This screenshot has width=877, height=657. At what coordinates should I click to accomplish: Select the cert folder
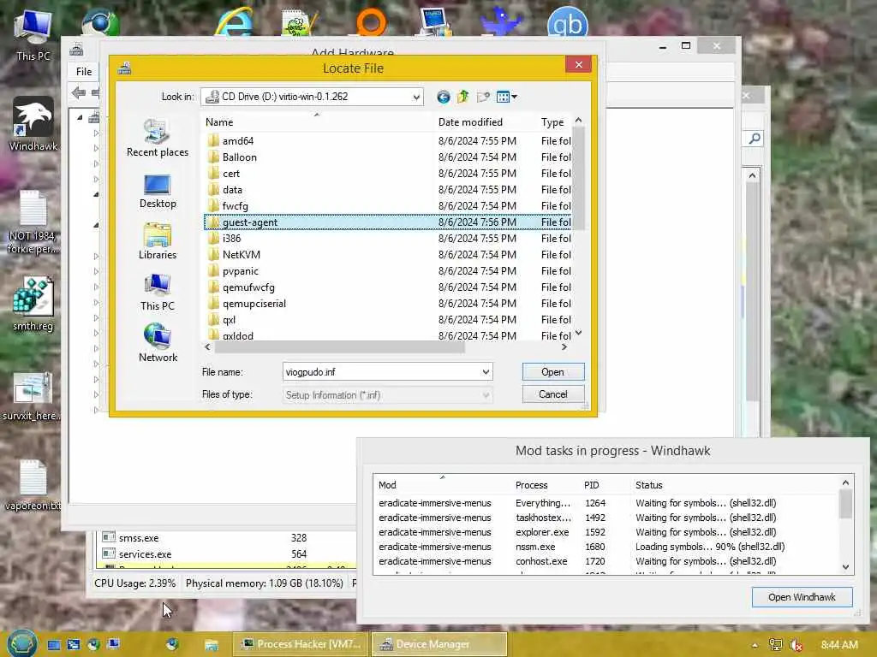388,173
